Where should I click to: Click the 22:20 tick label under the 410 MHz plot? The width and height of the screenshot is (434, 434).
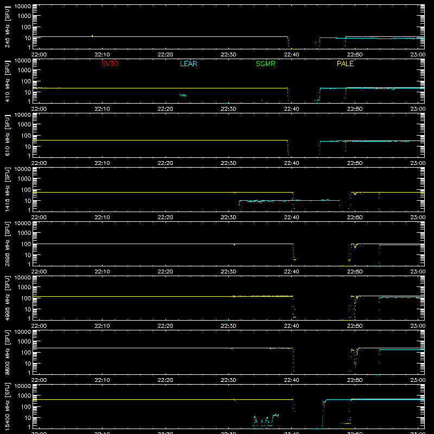pyautogui.click(x=165, y=109)
